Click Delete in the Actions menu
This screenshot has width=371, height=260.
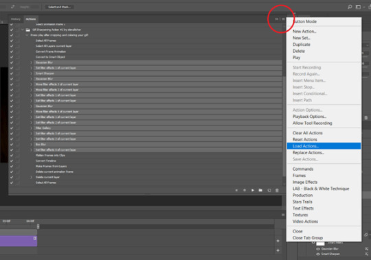[324, 51]
